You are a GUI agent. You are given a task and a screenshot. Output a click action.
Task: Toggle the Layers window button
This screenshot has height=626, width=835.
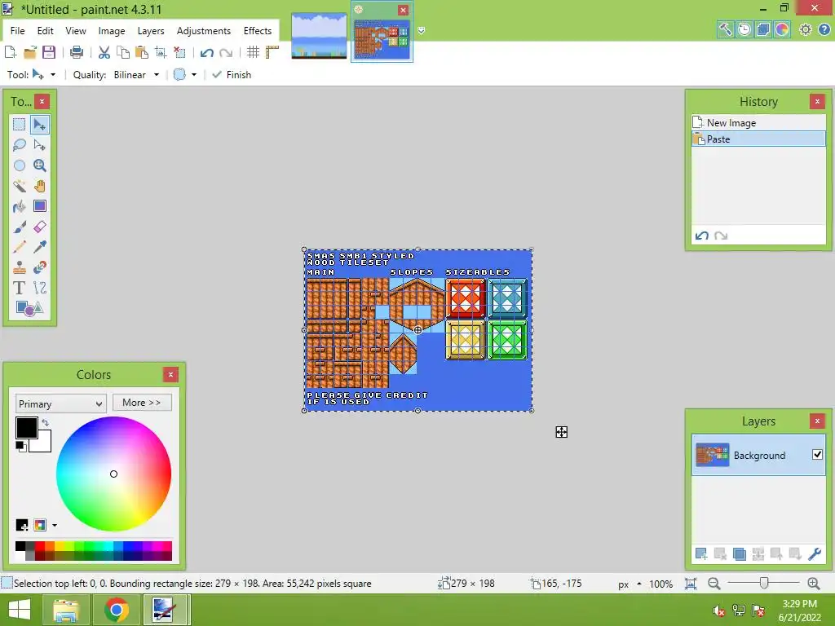(763, 29)
